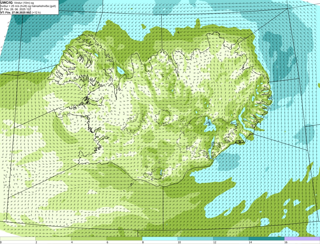Click the 12–14 m/s teal legend segment
This screenshot has height=244, width=320.
point(231,239)
